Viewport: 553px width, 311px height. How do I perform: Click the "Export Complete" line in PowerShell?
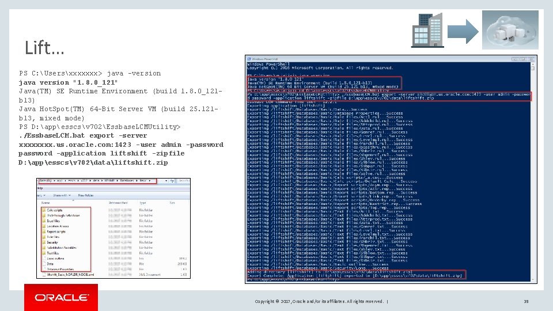[354, 276]
